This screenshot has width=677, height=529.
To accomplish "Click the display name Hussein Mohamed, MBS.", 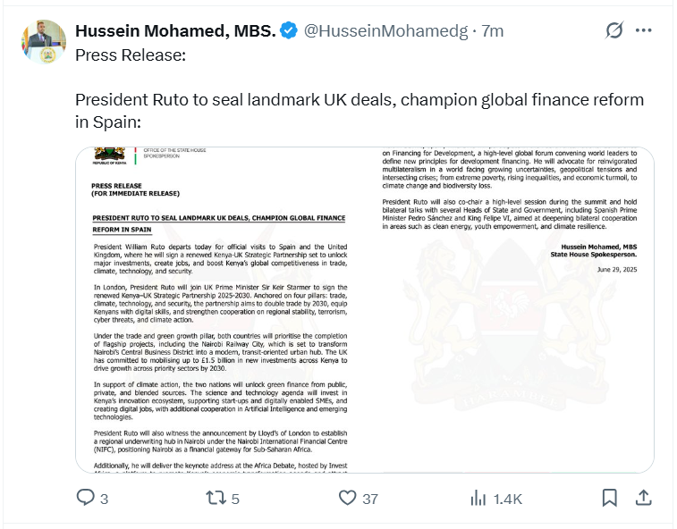I will pos(173,30).
